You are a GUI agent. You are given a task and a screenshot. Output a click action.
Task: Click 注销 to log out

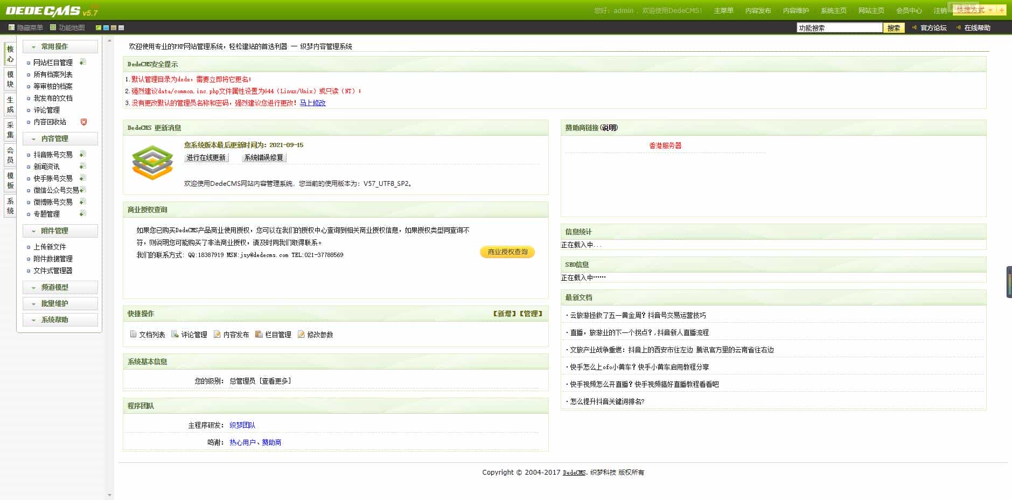pyautogui.click(x=940, y=11)
